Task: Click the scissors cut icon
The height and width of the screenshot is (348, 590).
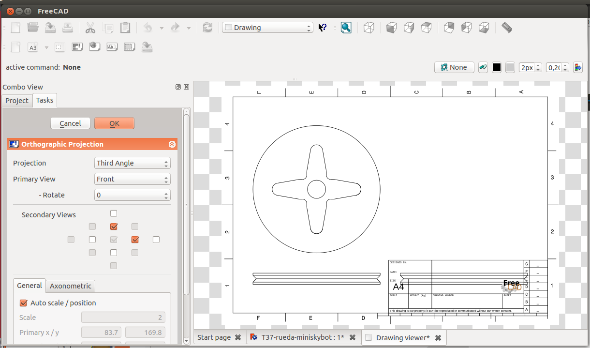Action: 90,28
